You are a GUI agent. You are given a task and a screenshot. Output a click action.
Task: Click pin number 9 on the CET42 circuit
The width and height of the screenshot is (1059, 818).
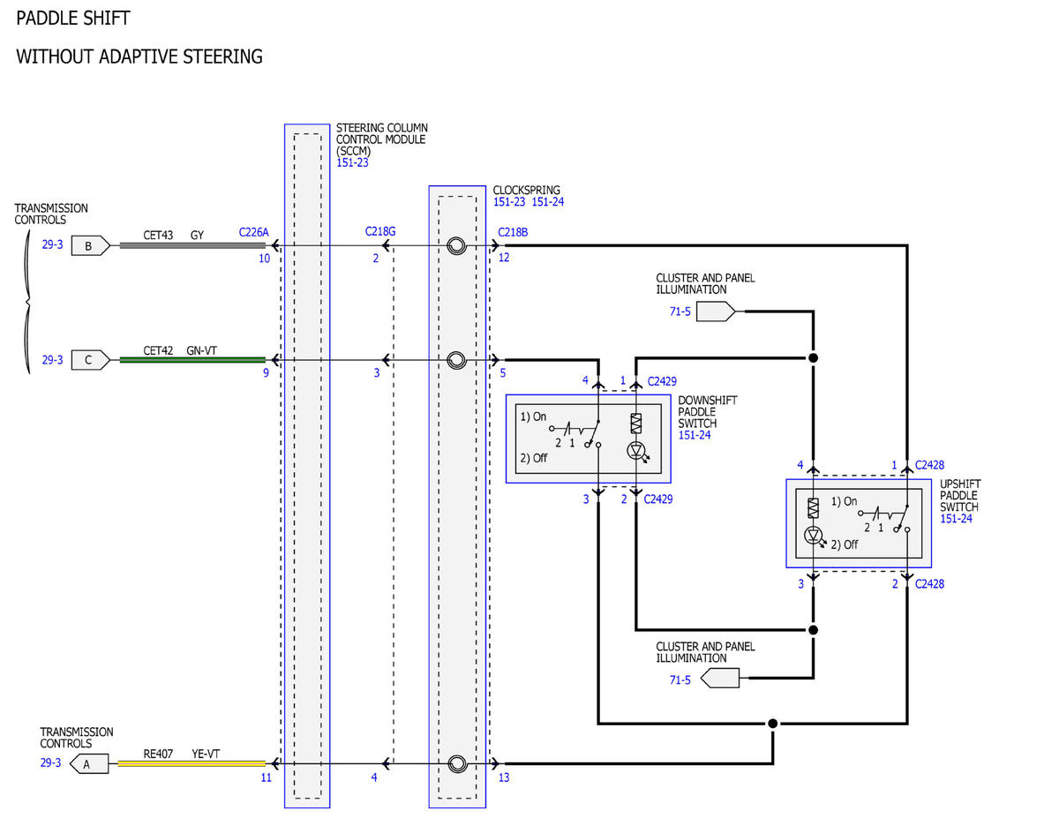[x=266, y=373]
